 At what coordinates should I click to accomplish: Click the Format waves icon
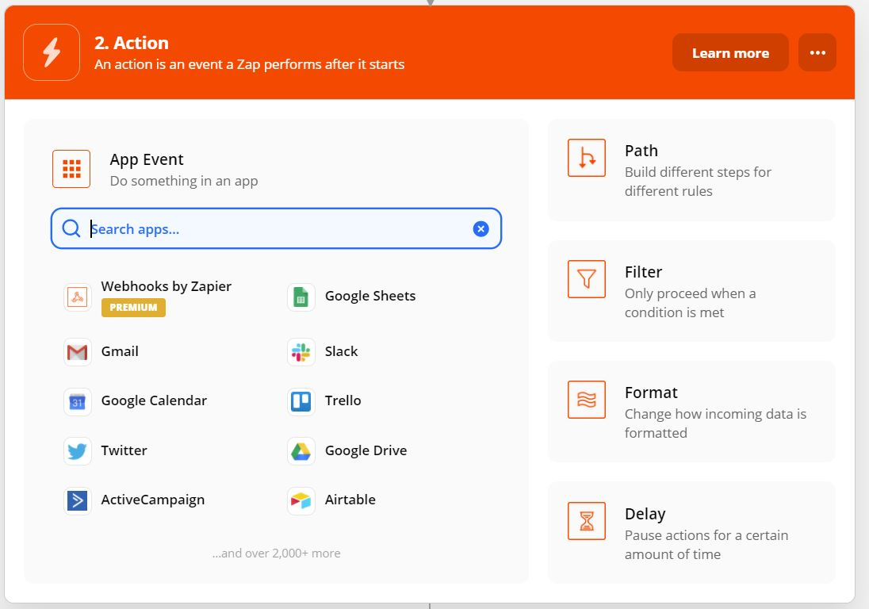[587, 400]
